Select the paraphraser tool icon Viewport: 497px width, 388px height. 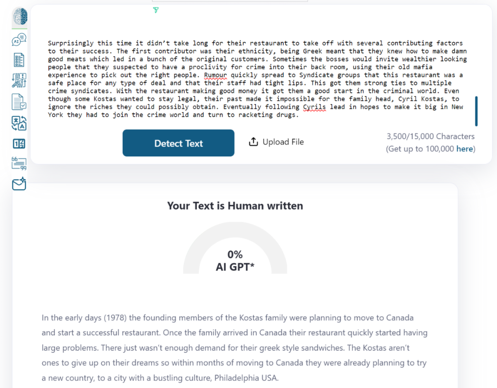click(19, 81)
